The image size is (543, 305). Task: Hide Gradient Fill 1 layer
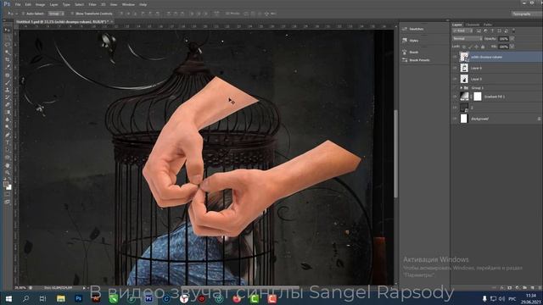coord(455,97)
